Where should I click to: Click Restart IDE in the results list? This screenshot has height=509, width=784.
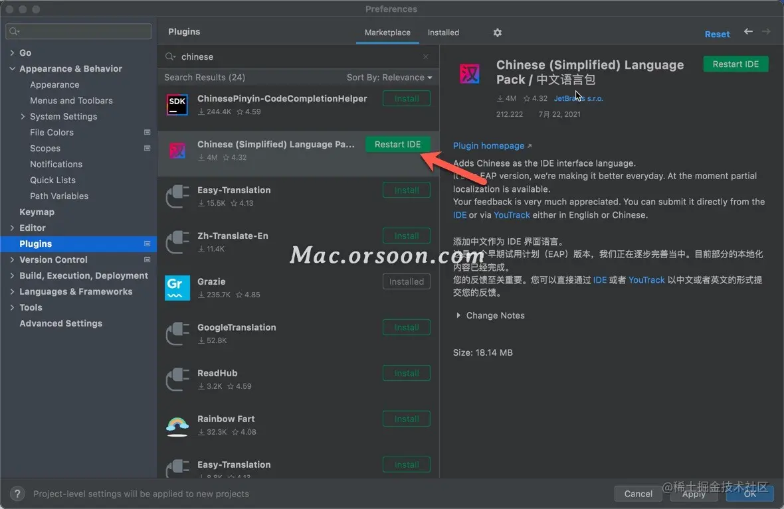pyautogui.click(x=397, y=145)
